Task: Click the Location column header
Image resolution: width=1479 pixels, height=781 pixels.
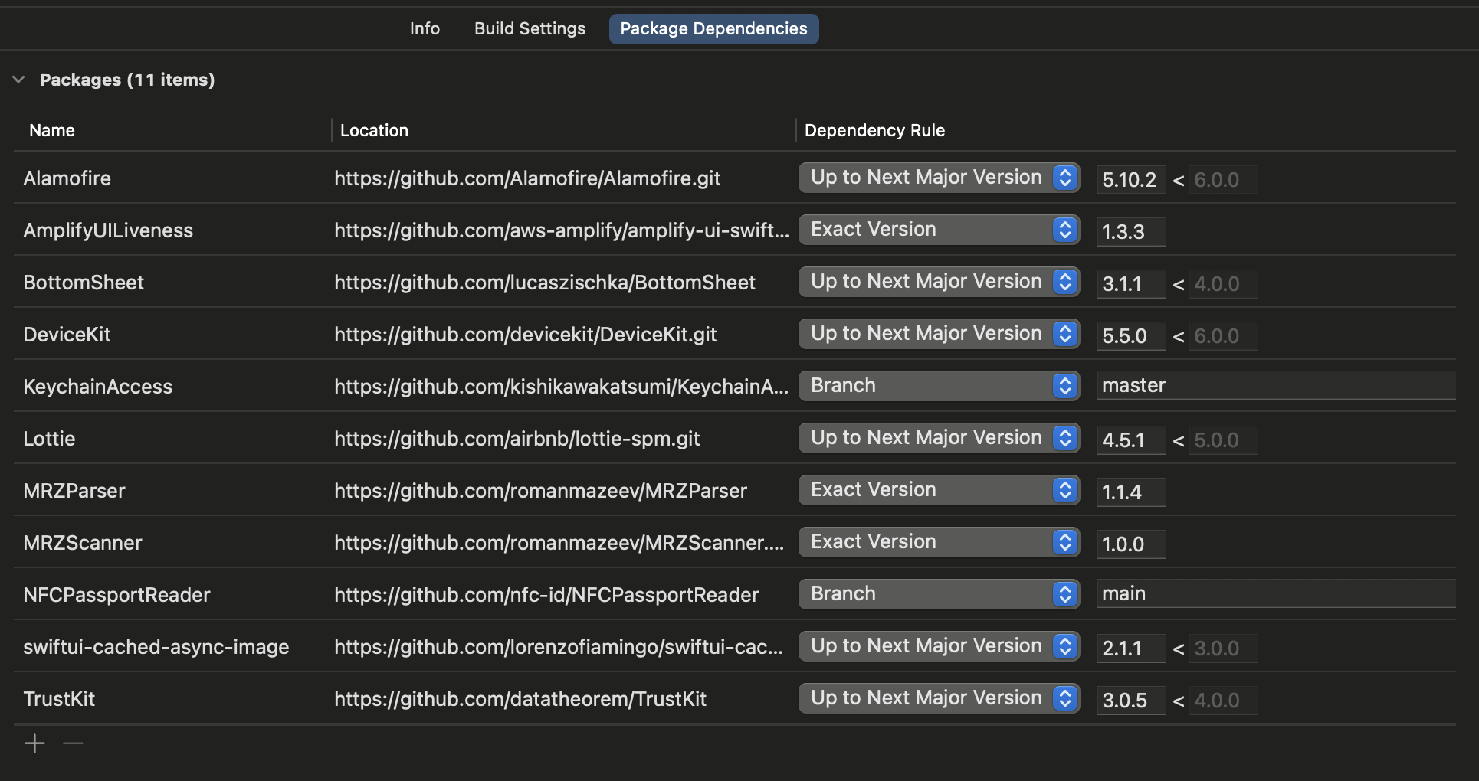Action: (374, 130)
